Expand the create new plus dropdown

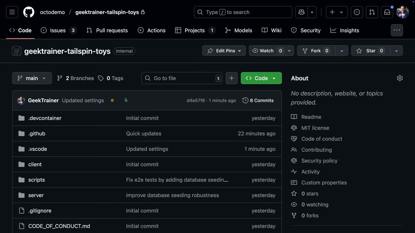pos(337,12)
